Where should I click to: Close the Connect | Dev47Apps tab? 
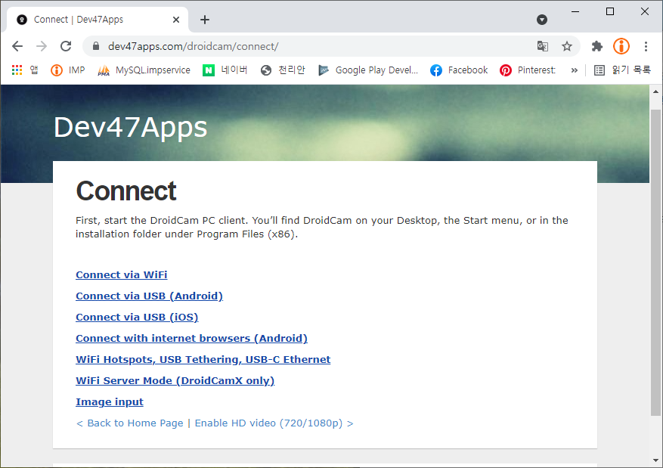176,20
